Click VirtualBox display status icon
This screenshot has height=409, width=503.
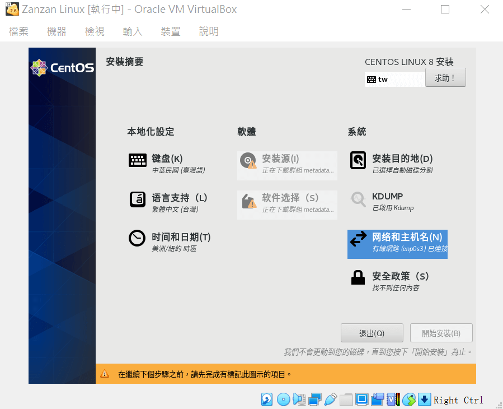coord(362,399)
